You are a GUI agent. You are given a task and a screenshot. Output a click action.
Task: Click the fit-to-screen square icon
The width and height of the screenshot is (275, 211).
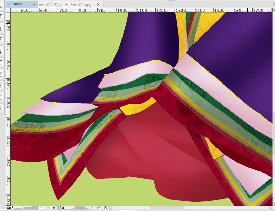(54, 208)
